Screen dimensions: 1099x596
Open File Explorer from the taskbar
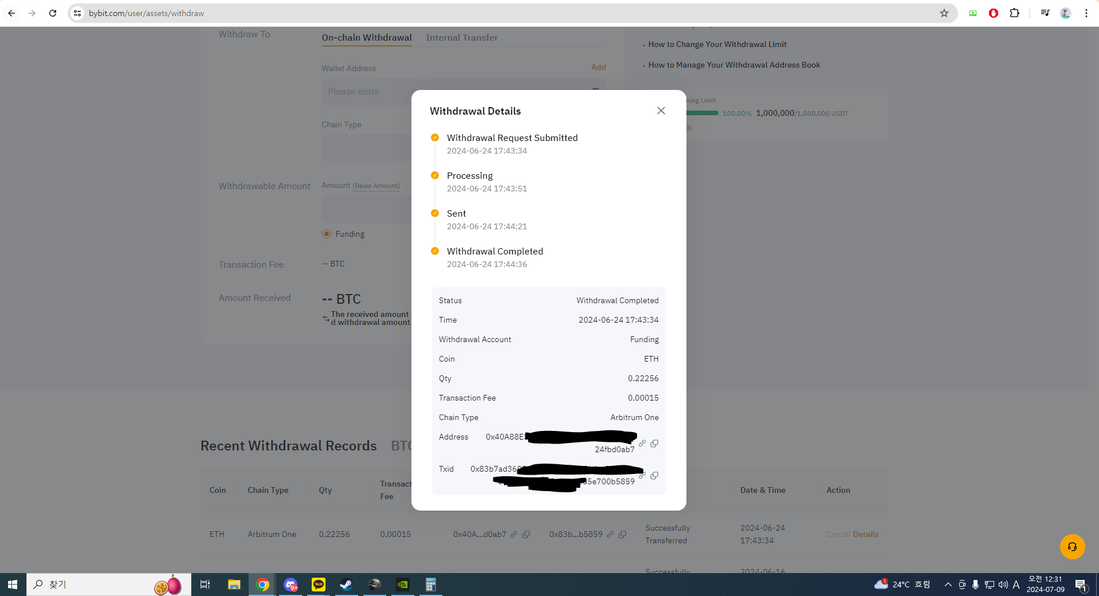click(x=234, y=585)
